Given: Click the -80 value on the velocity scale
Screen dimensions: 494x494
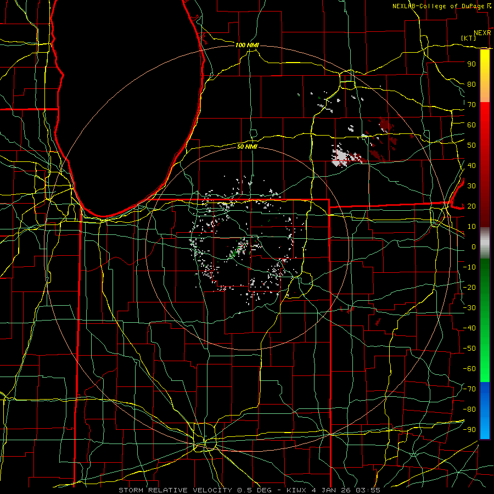Looking at the screenshot, I should click(x=469, y=409).
